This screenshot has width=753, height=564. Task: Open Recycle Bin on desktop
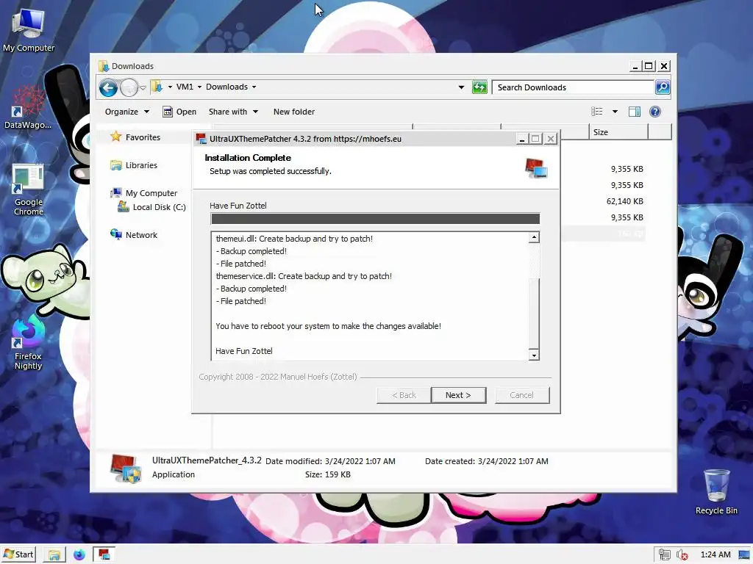click(716, 492)
